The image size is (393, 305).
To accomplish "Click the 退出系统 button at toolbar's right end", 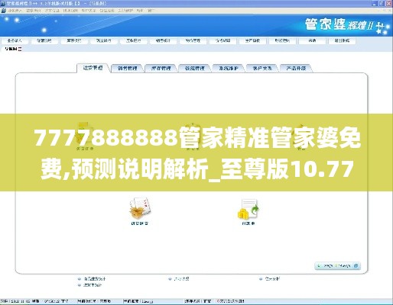I will (342, 40).
